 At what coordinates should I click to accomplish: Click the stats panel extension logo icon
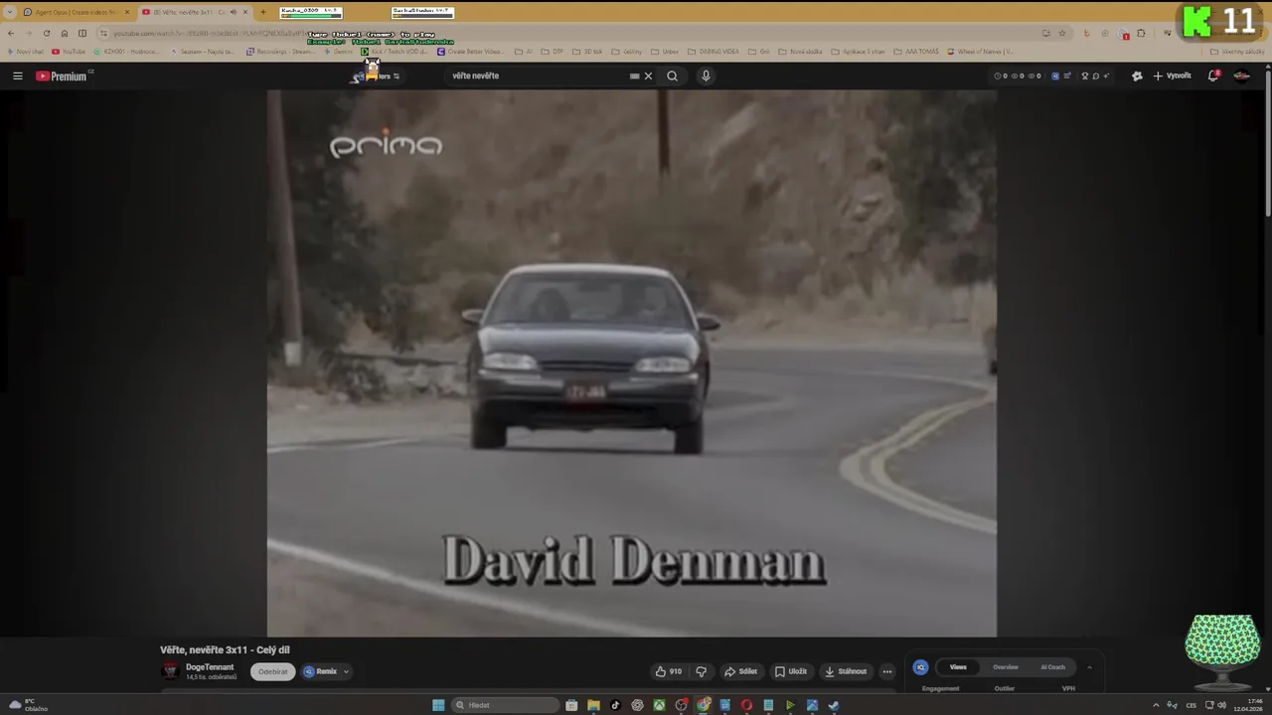click(x=920, y=667)
